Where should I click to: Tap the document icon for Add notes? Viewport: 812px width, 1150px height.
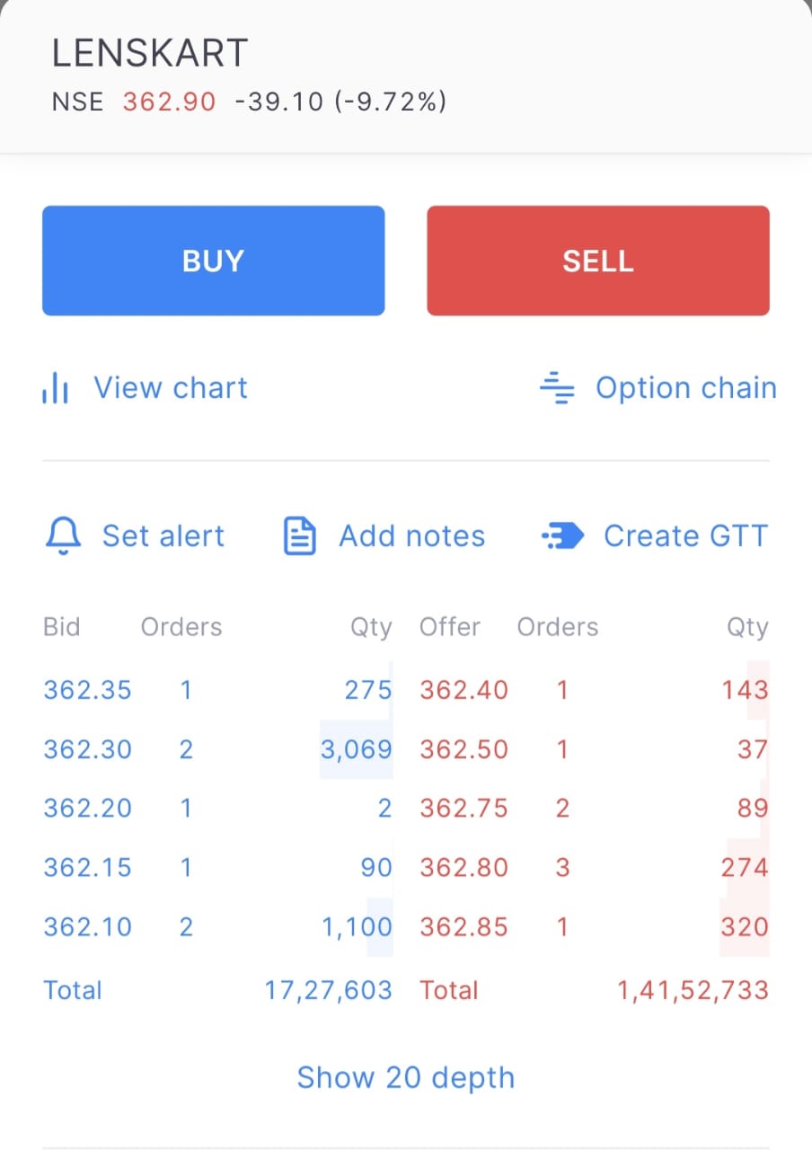[300, 536]
